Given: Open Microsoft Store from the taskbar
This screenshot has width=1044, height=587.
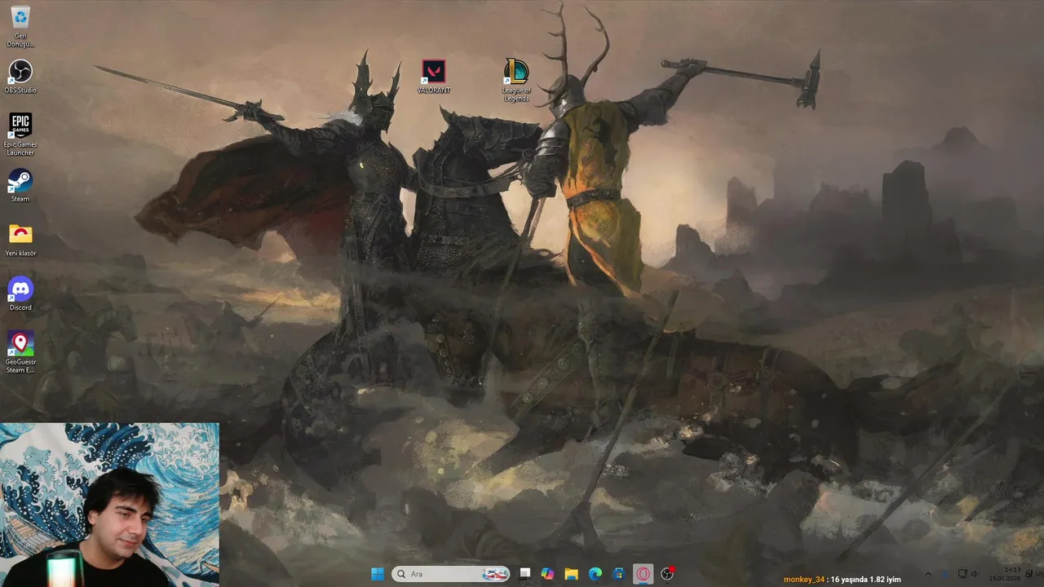Looking at the screenshot, I should (619, 574).
